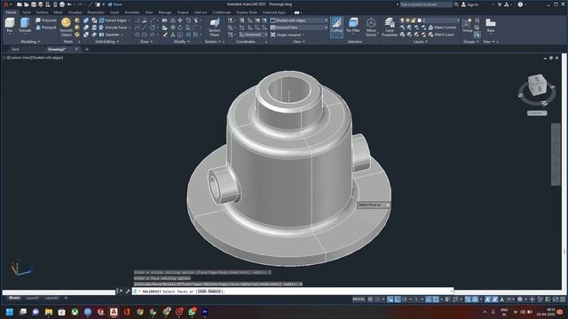Show hidden icons chevron in system tray
Screen dimensions: 568x319
485,312
